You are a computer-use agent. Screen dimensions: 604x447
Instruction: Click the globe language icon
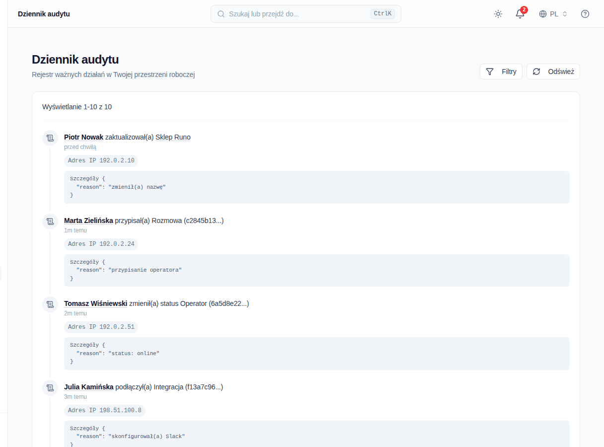pyautogui.click(x=543, y=14)
